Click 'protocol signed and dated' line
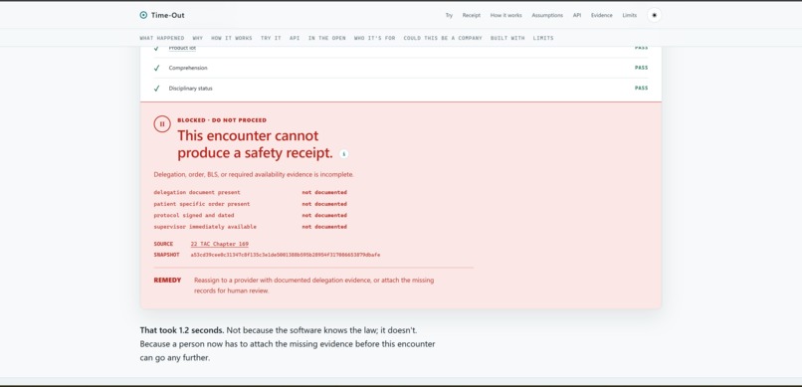This screenshot has width=802, height=387. (x=193, y=215)
